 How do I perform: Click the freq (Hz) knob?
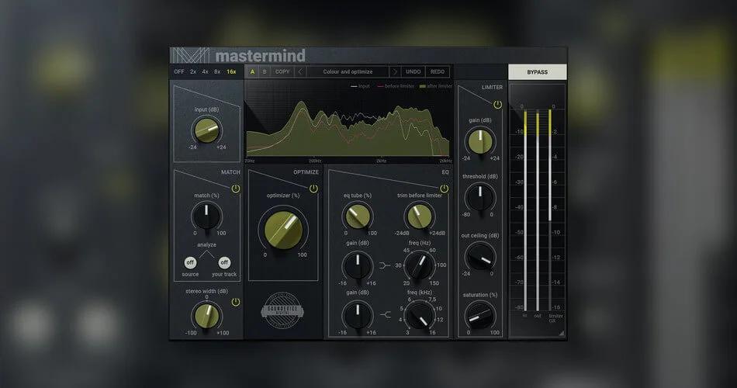pos(420,265)
